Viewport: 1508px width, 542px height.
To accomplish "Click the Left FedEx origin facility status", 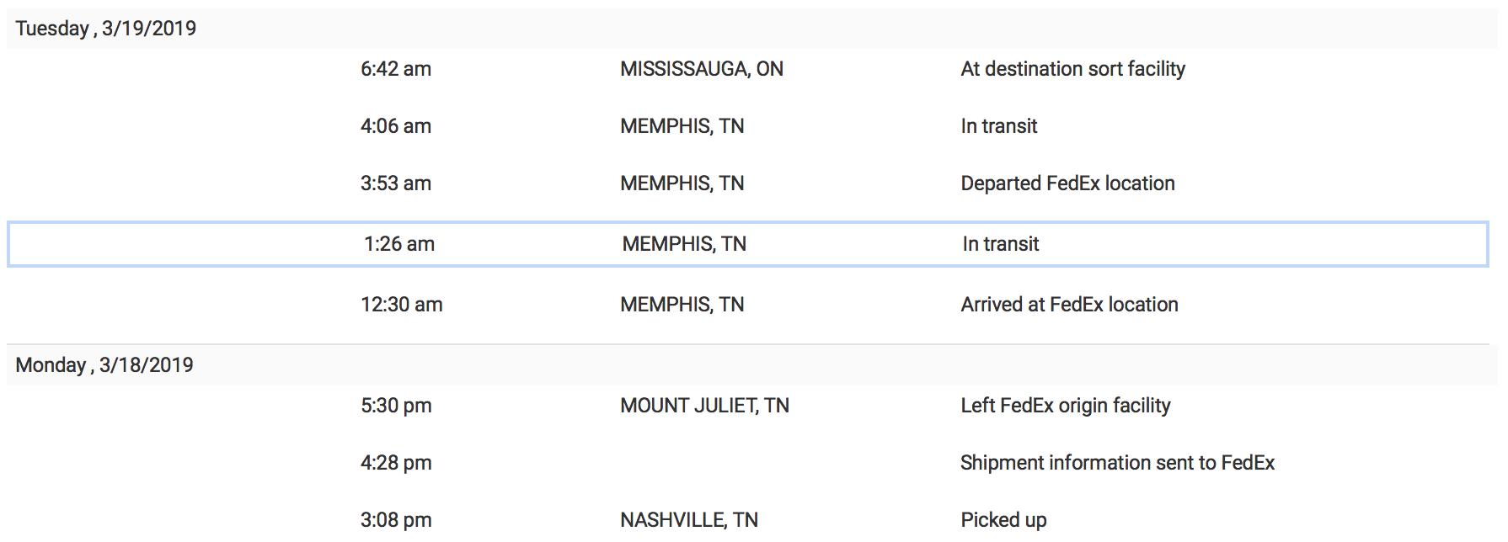I will [x=1066, y=406].
